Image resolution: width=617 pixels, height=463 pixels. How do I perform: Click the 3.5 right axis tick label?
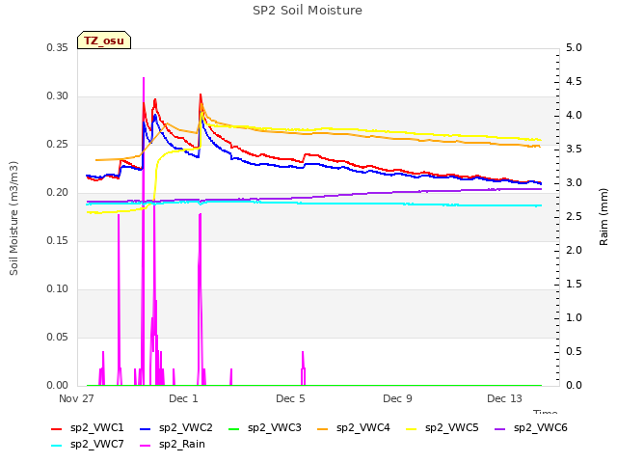coord(574,149)
